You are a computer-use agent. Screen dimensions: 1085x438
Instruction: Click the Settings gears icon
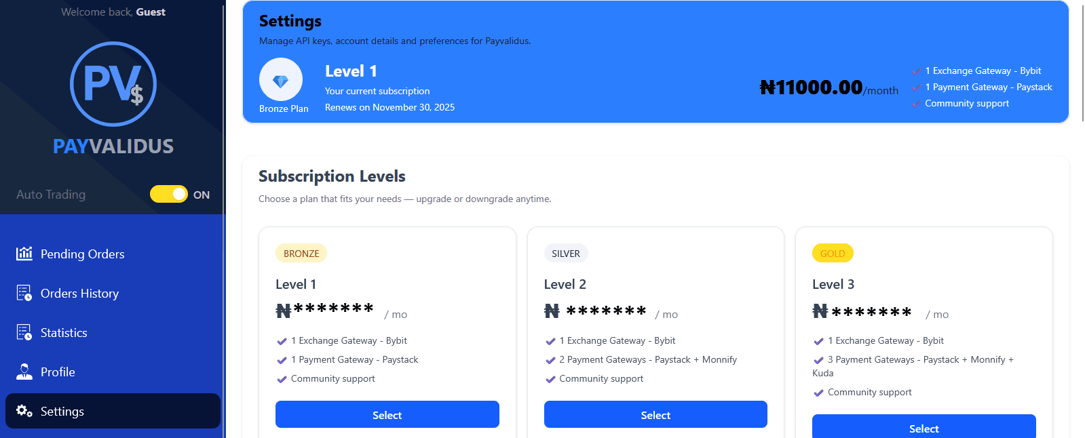coord(24,411)
